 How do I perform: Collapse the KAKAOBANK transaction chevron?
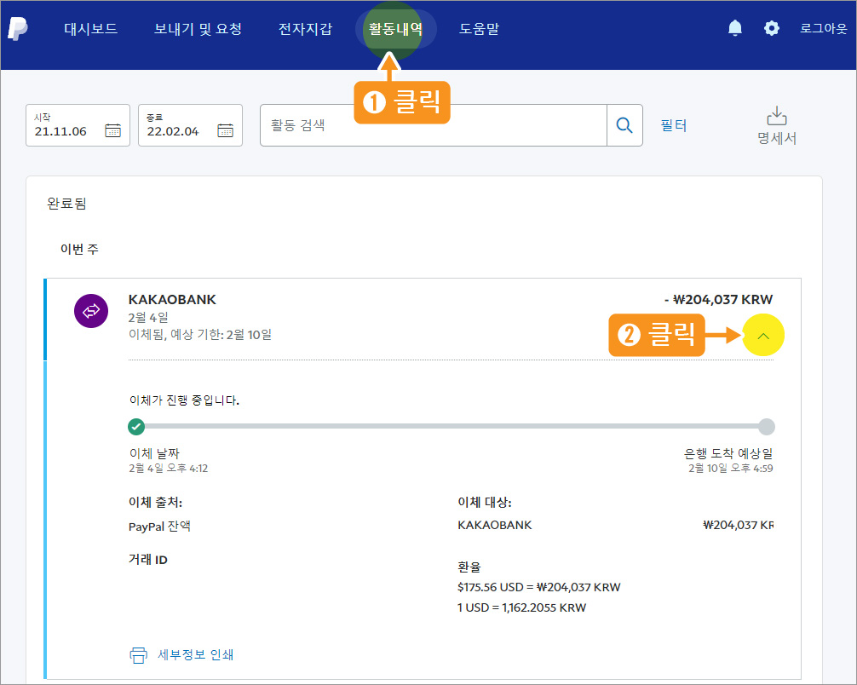point(763,336)
